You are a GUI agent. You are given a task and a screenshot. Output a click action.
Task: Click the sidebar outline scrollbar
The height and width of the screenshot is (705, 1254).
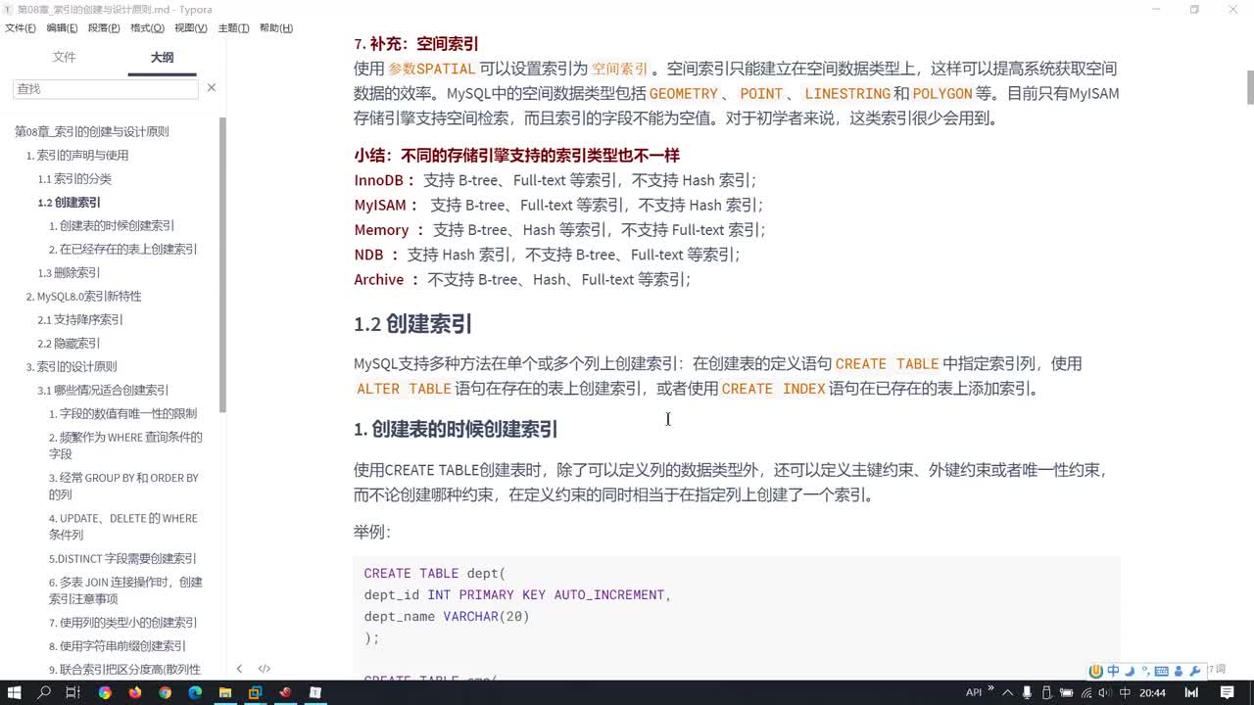[x=222, y=264]
